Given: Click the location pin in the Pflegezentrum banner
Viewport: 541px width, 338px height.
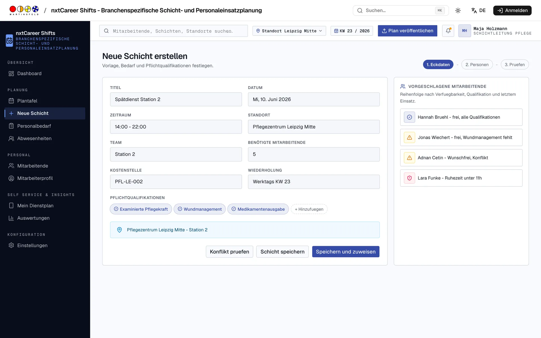Looking at the screenshot, I should [x=119, y=230].
